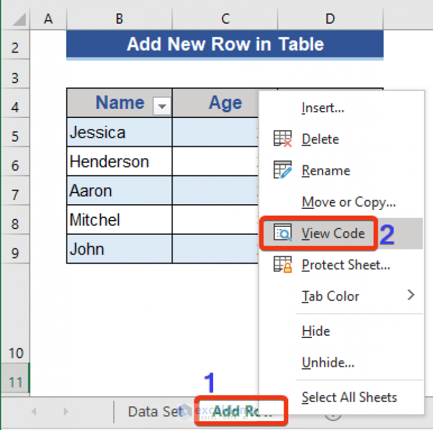Select the Add Ro... sheet tab
433x430 pixels.
(240, 411)
